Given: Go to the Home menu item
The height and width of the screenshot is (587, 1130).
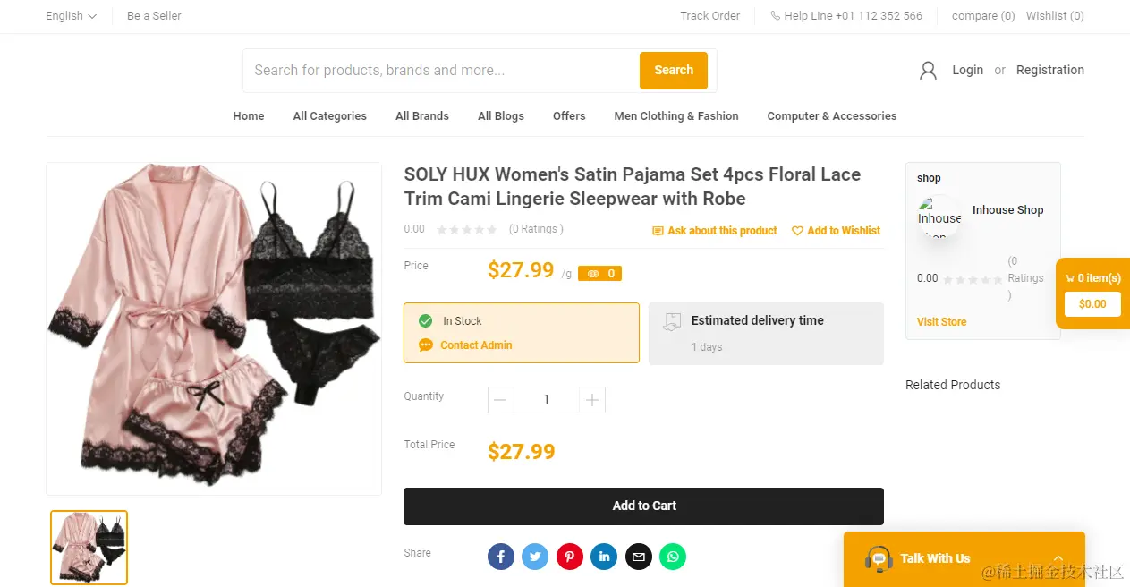Looking at the screenshot, I should (248, 115).
